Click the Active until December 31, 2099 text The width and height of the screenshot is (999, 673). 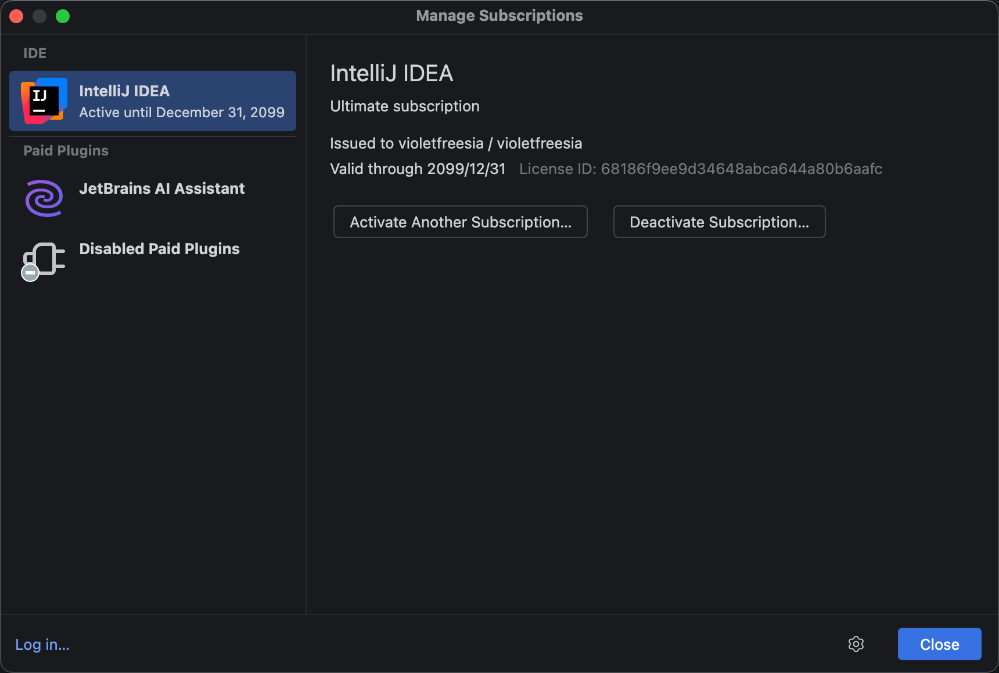tap(181, 113)
